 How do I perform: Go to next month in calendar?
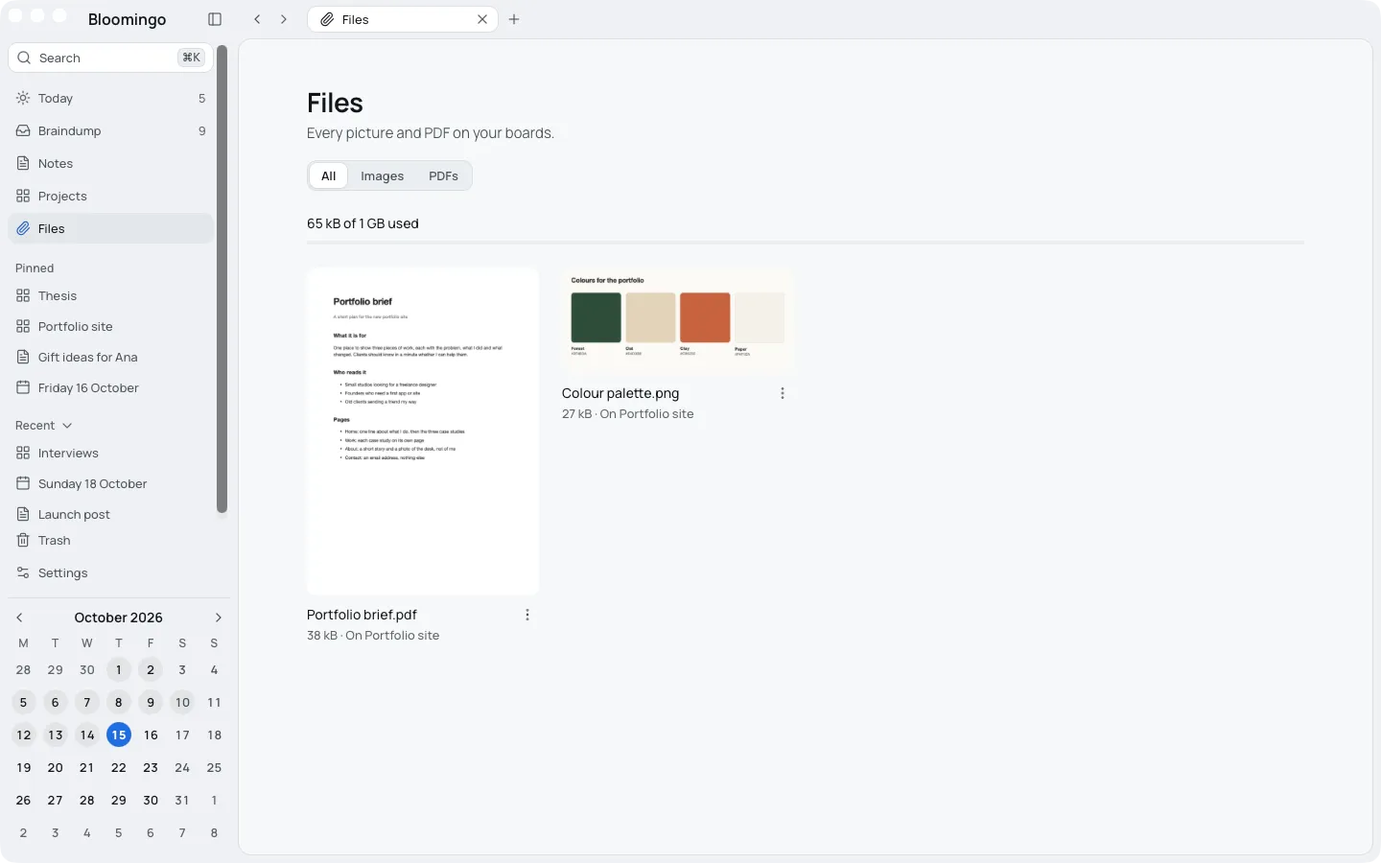point(218,618)
